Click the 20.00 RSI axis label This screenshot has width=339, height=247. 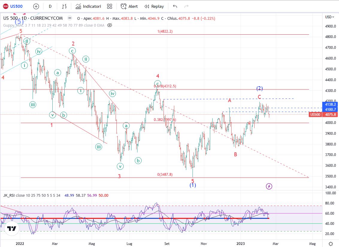coord(330,234)
